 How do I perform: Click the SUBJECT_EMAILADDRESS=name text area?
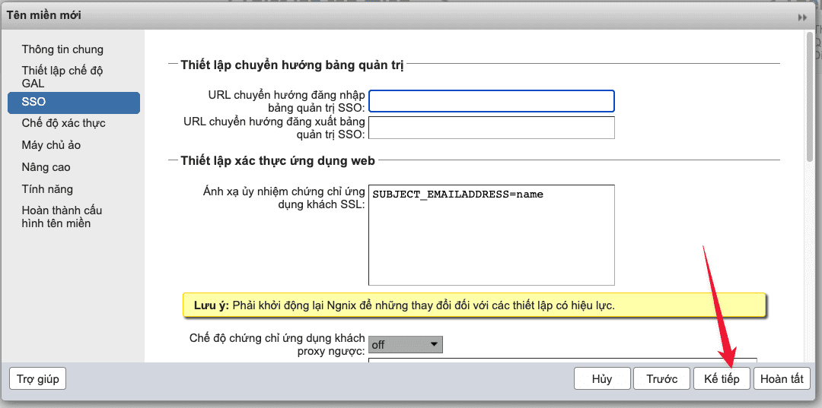point(491,235)
